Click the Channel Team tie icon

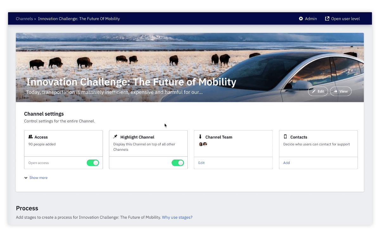click(200, 137)
